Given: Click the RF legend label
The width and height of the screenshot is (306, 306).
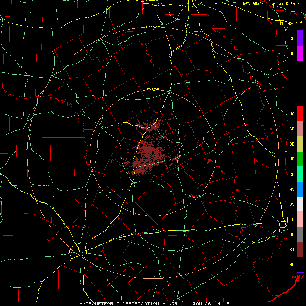Looking at the screenshot, I should pos(292,38).
